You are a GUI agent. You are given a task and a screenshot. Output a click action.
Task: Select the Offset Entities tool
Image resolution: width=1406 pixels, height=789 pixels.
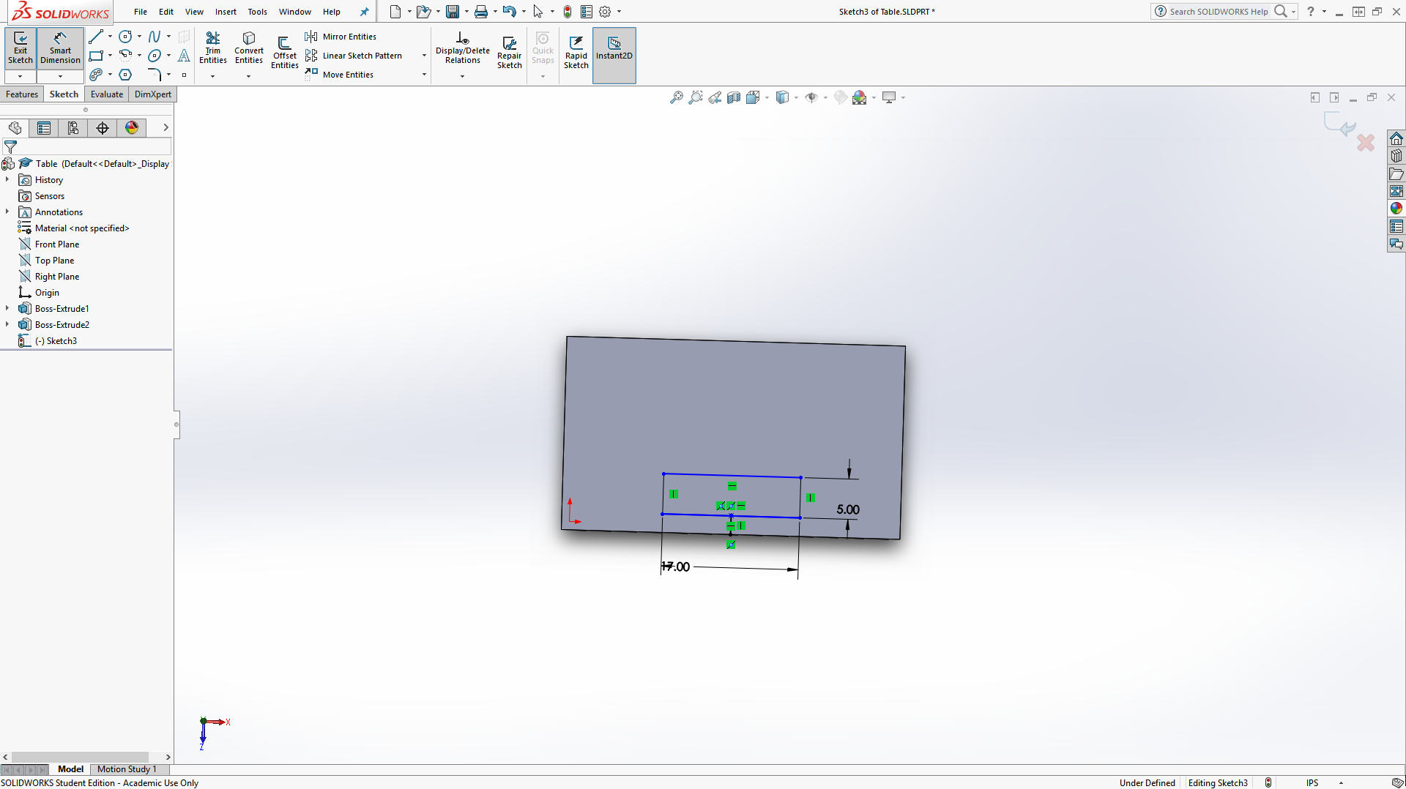(284, 51)
